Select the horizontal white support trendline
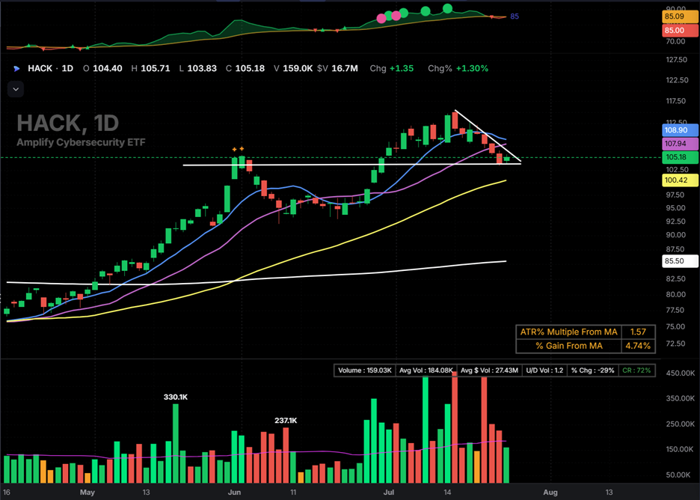 pos(351,165)
